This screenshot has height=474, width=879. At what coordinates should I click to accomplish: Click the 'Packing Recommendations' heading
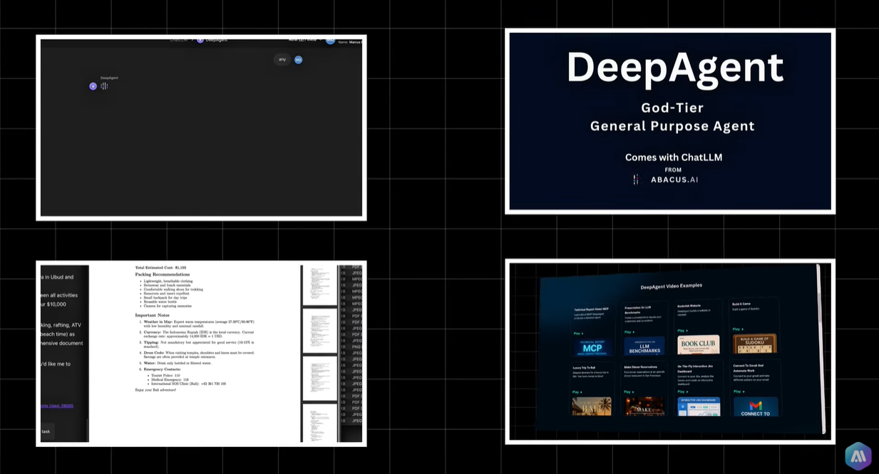click(163, 274)
